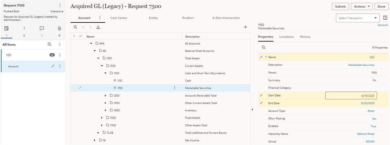This screenshot has height=145, width=390.
Task: Show request comments in left panel
Action: pyautogui.click(x=42, y=29)
